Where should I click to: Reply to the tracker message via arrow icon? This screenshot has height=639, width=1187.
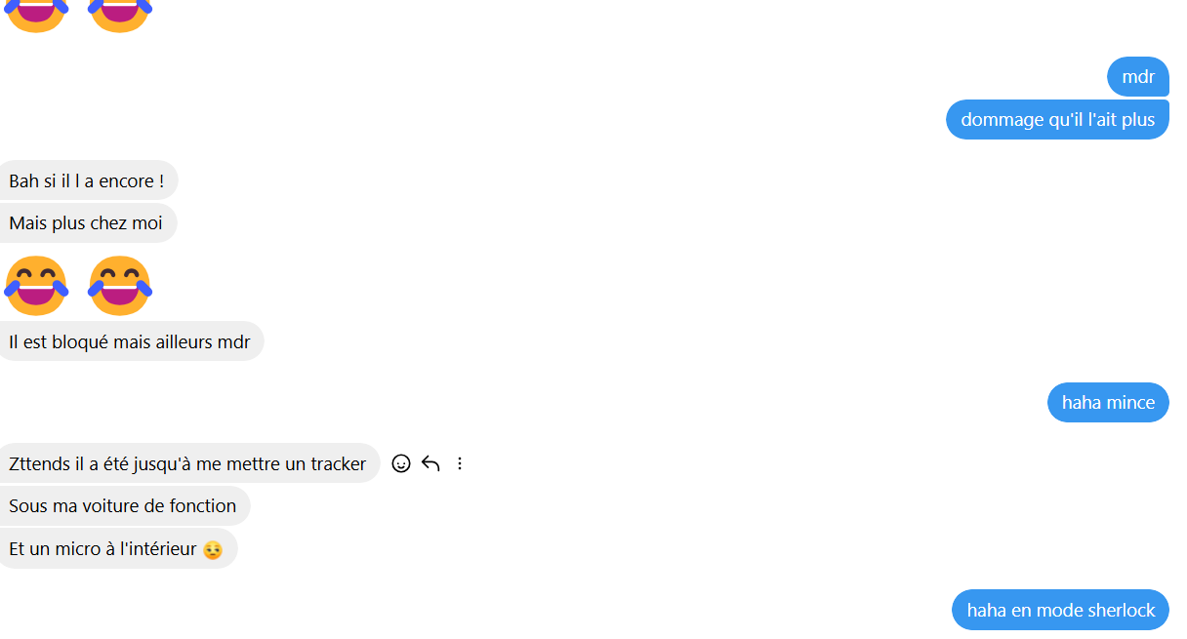[430, 463]
